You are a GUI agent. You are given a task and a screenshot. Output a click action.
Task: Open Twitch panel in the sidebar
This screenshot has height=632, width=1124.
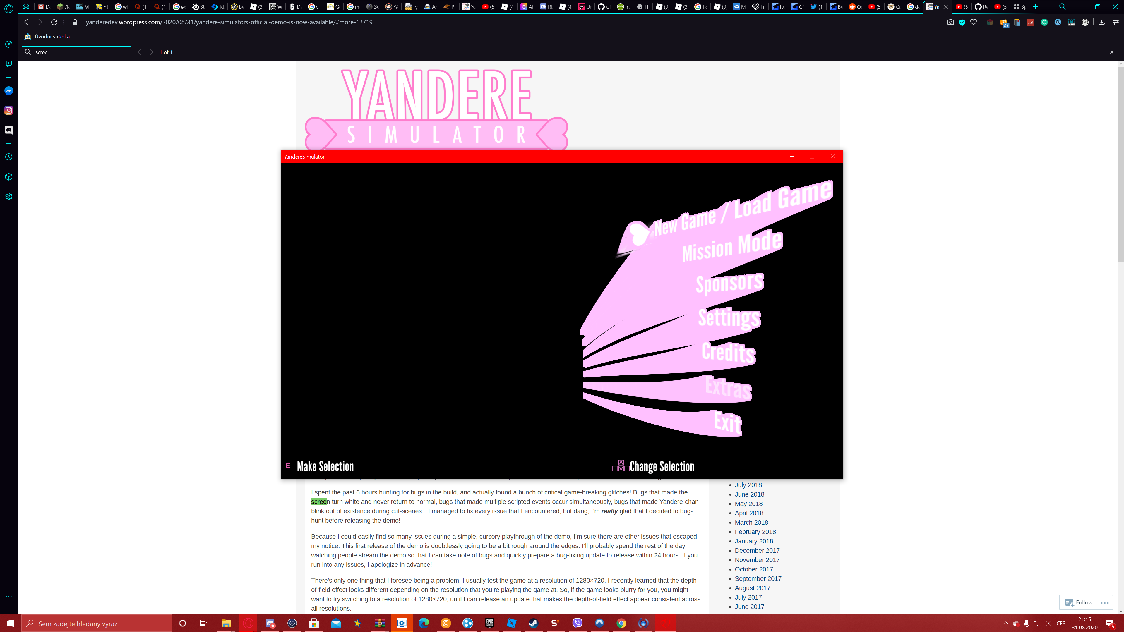(x=9, y=64)
